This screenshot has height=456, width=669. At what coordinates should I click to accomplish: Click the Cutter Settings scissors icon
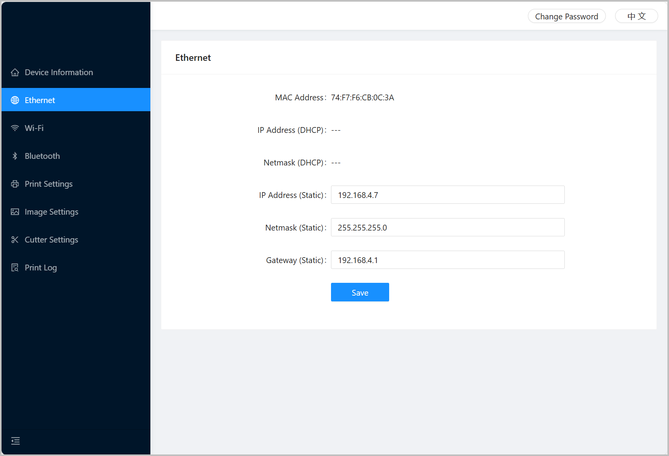tap(15, 240)
